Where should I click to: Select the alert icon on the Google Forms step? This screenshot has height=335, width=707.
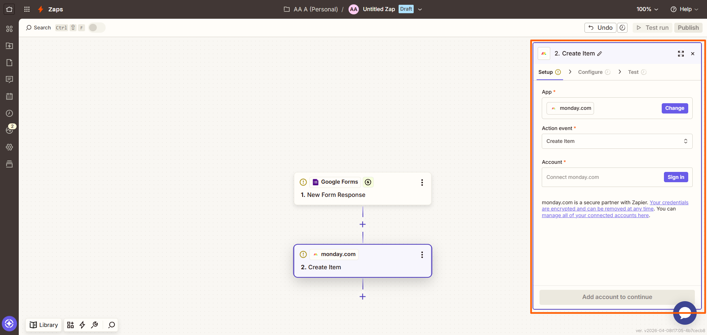(x=303, y=182)
